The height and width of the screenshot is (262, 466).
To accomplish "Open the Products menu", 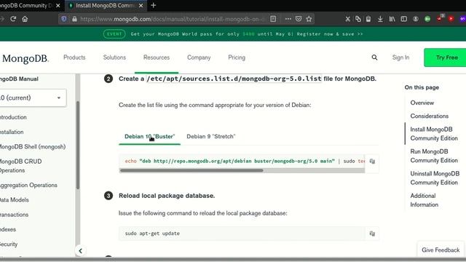I will [74, 57].
